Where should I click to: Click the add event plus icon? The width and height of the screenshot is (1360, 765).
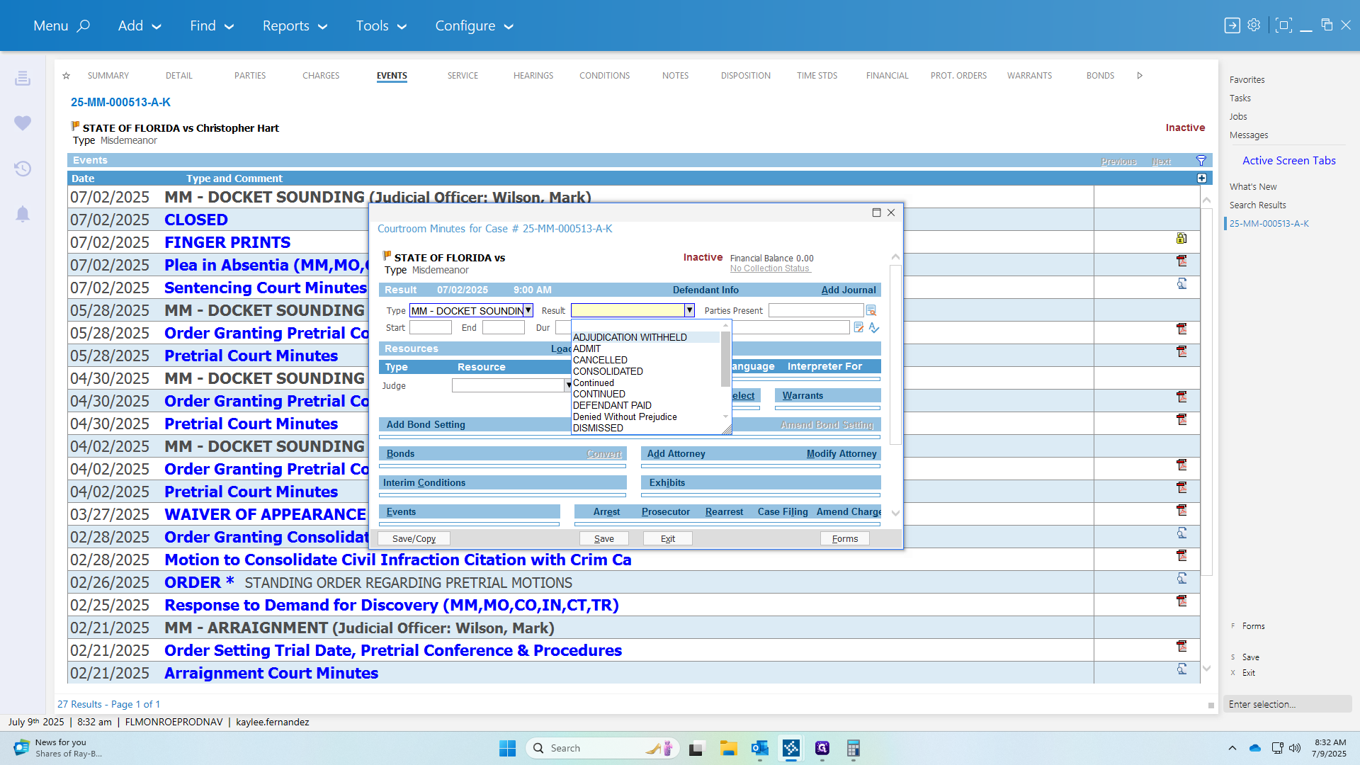pos(1201,178)
